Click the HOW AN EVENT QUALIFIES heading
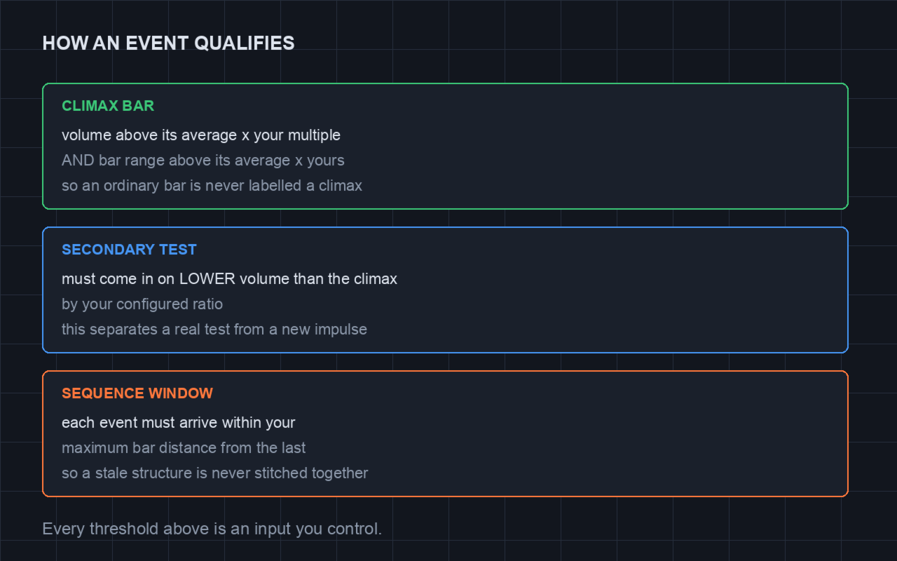This screenshot has height=561, width=897. click(168, 43)
